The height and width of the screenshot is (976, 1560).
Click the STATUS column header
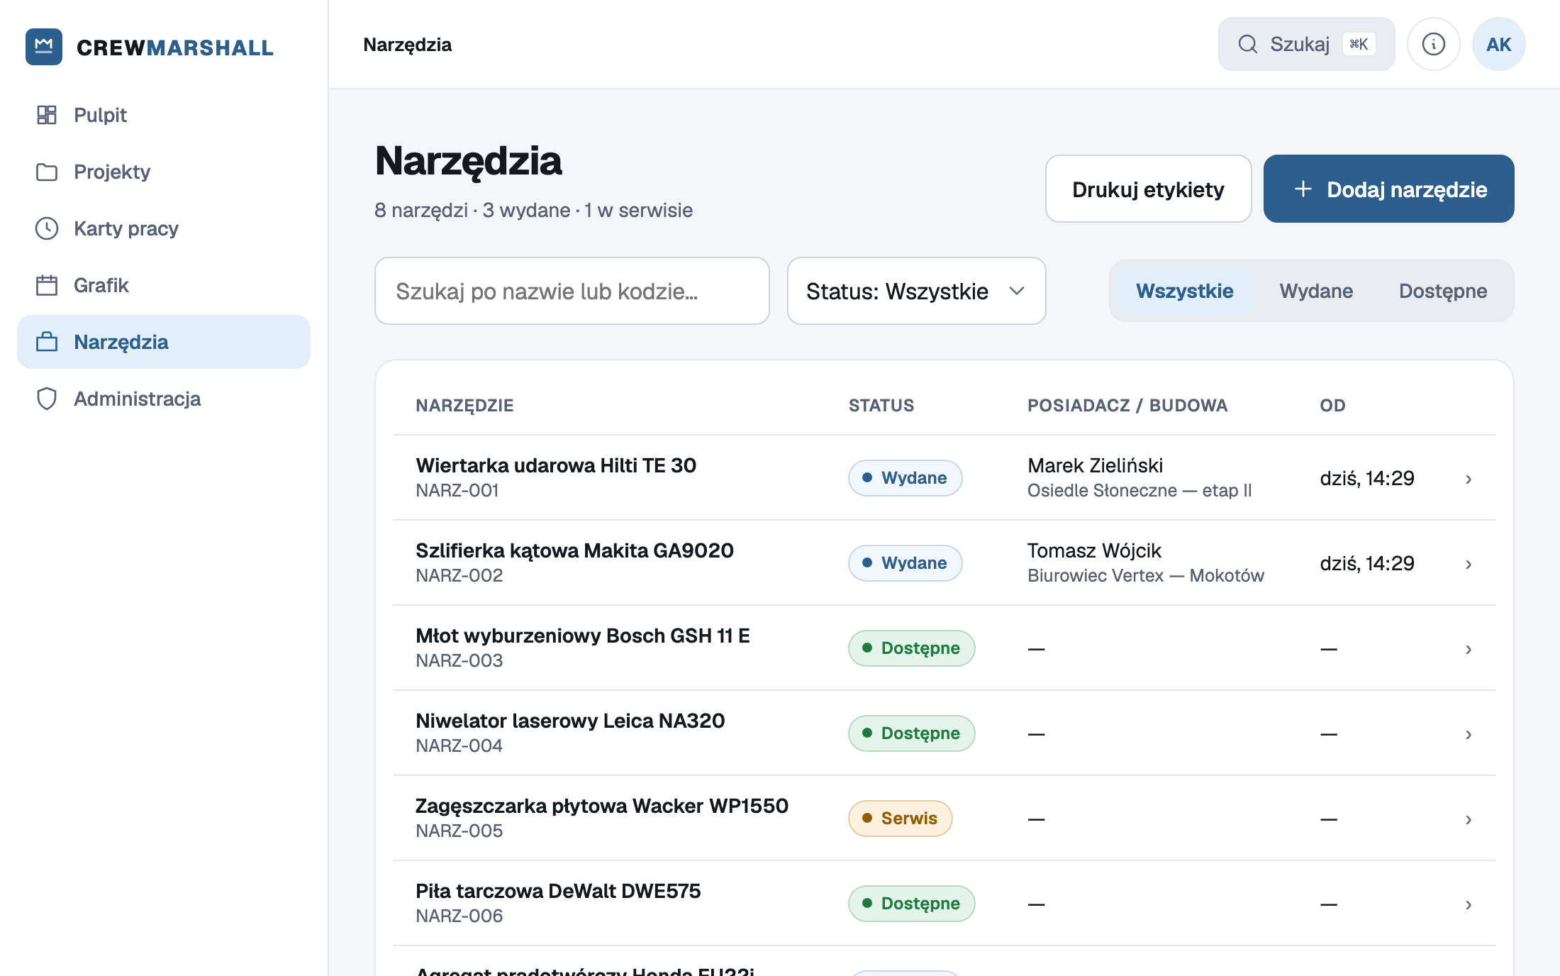click(881, 406)
